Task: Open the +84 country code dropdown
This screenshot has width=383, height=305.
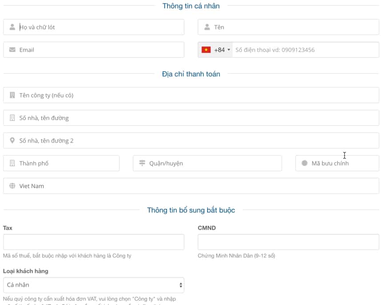Action: pos(222,50)
